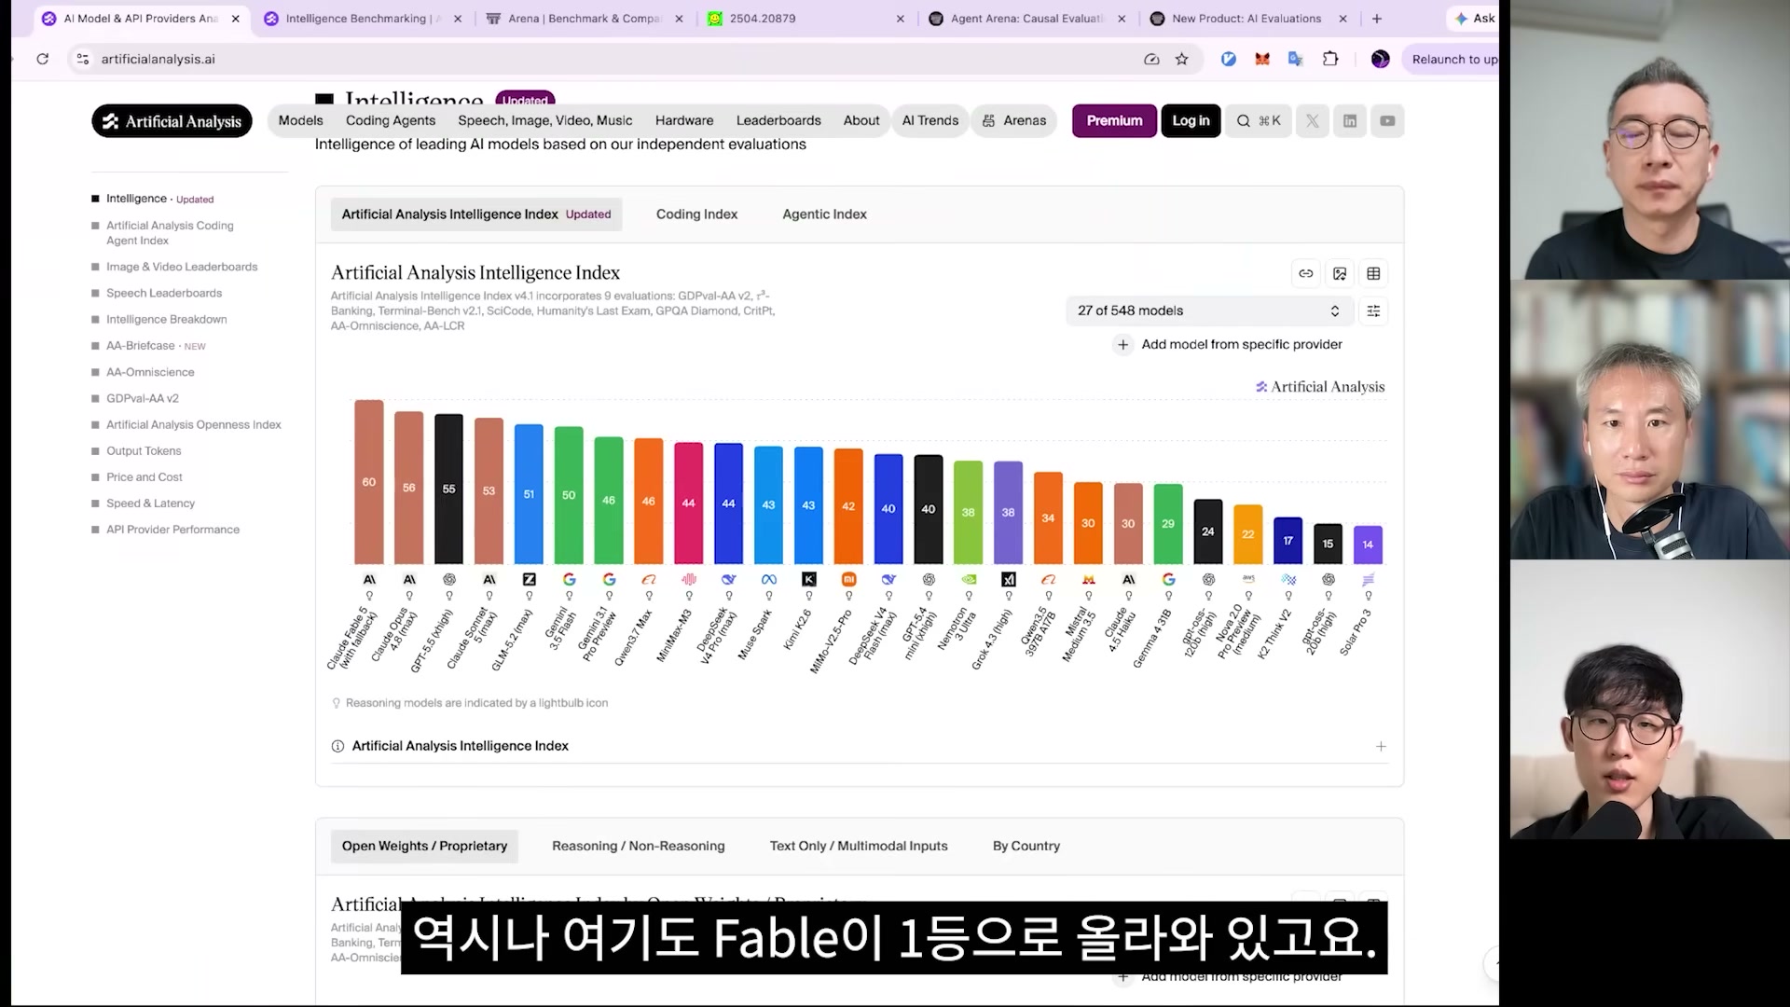Screen dimensions: 1790x1007
Task: Go to Speed & Latency section
Action: point(150,504)
